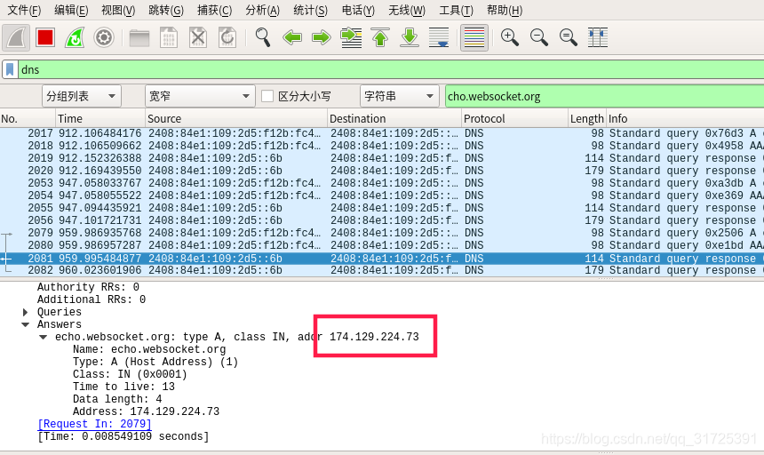Start capturing packets with shark fin icon
This screenshot has height=455, width=764.
(16, 37)
